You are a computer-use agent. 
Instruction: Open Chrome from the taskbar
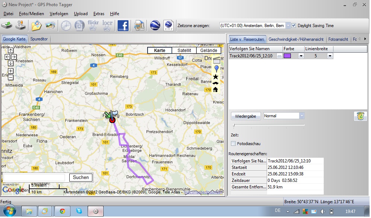coord(62,211)
